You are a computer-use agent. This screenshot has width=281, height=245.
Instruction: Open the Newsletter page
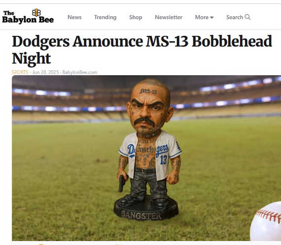click(x=169, y=17)
